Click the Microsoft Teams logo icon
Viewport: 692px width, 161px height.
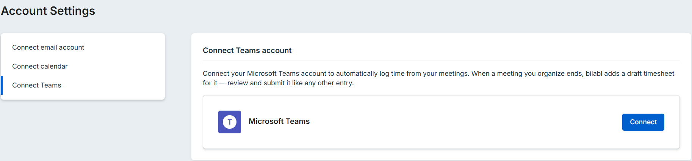pyautogui.click(x=230, y=122)
